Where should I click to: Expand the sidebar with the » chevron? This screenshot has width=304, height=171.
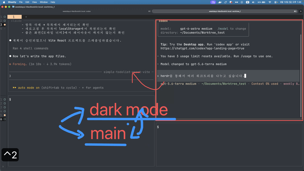click(3, 166)
